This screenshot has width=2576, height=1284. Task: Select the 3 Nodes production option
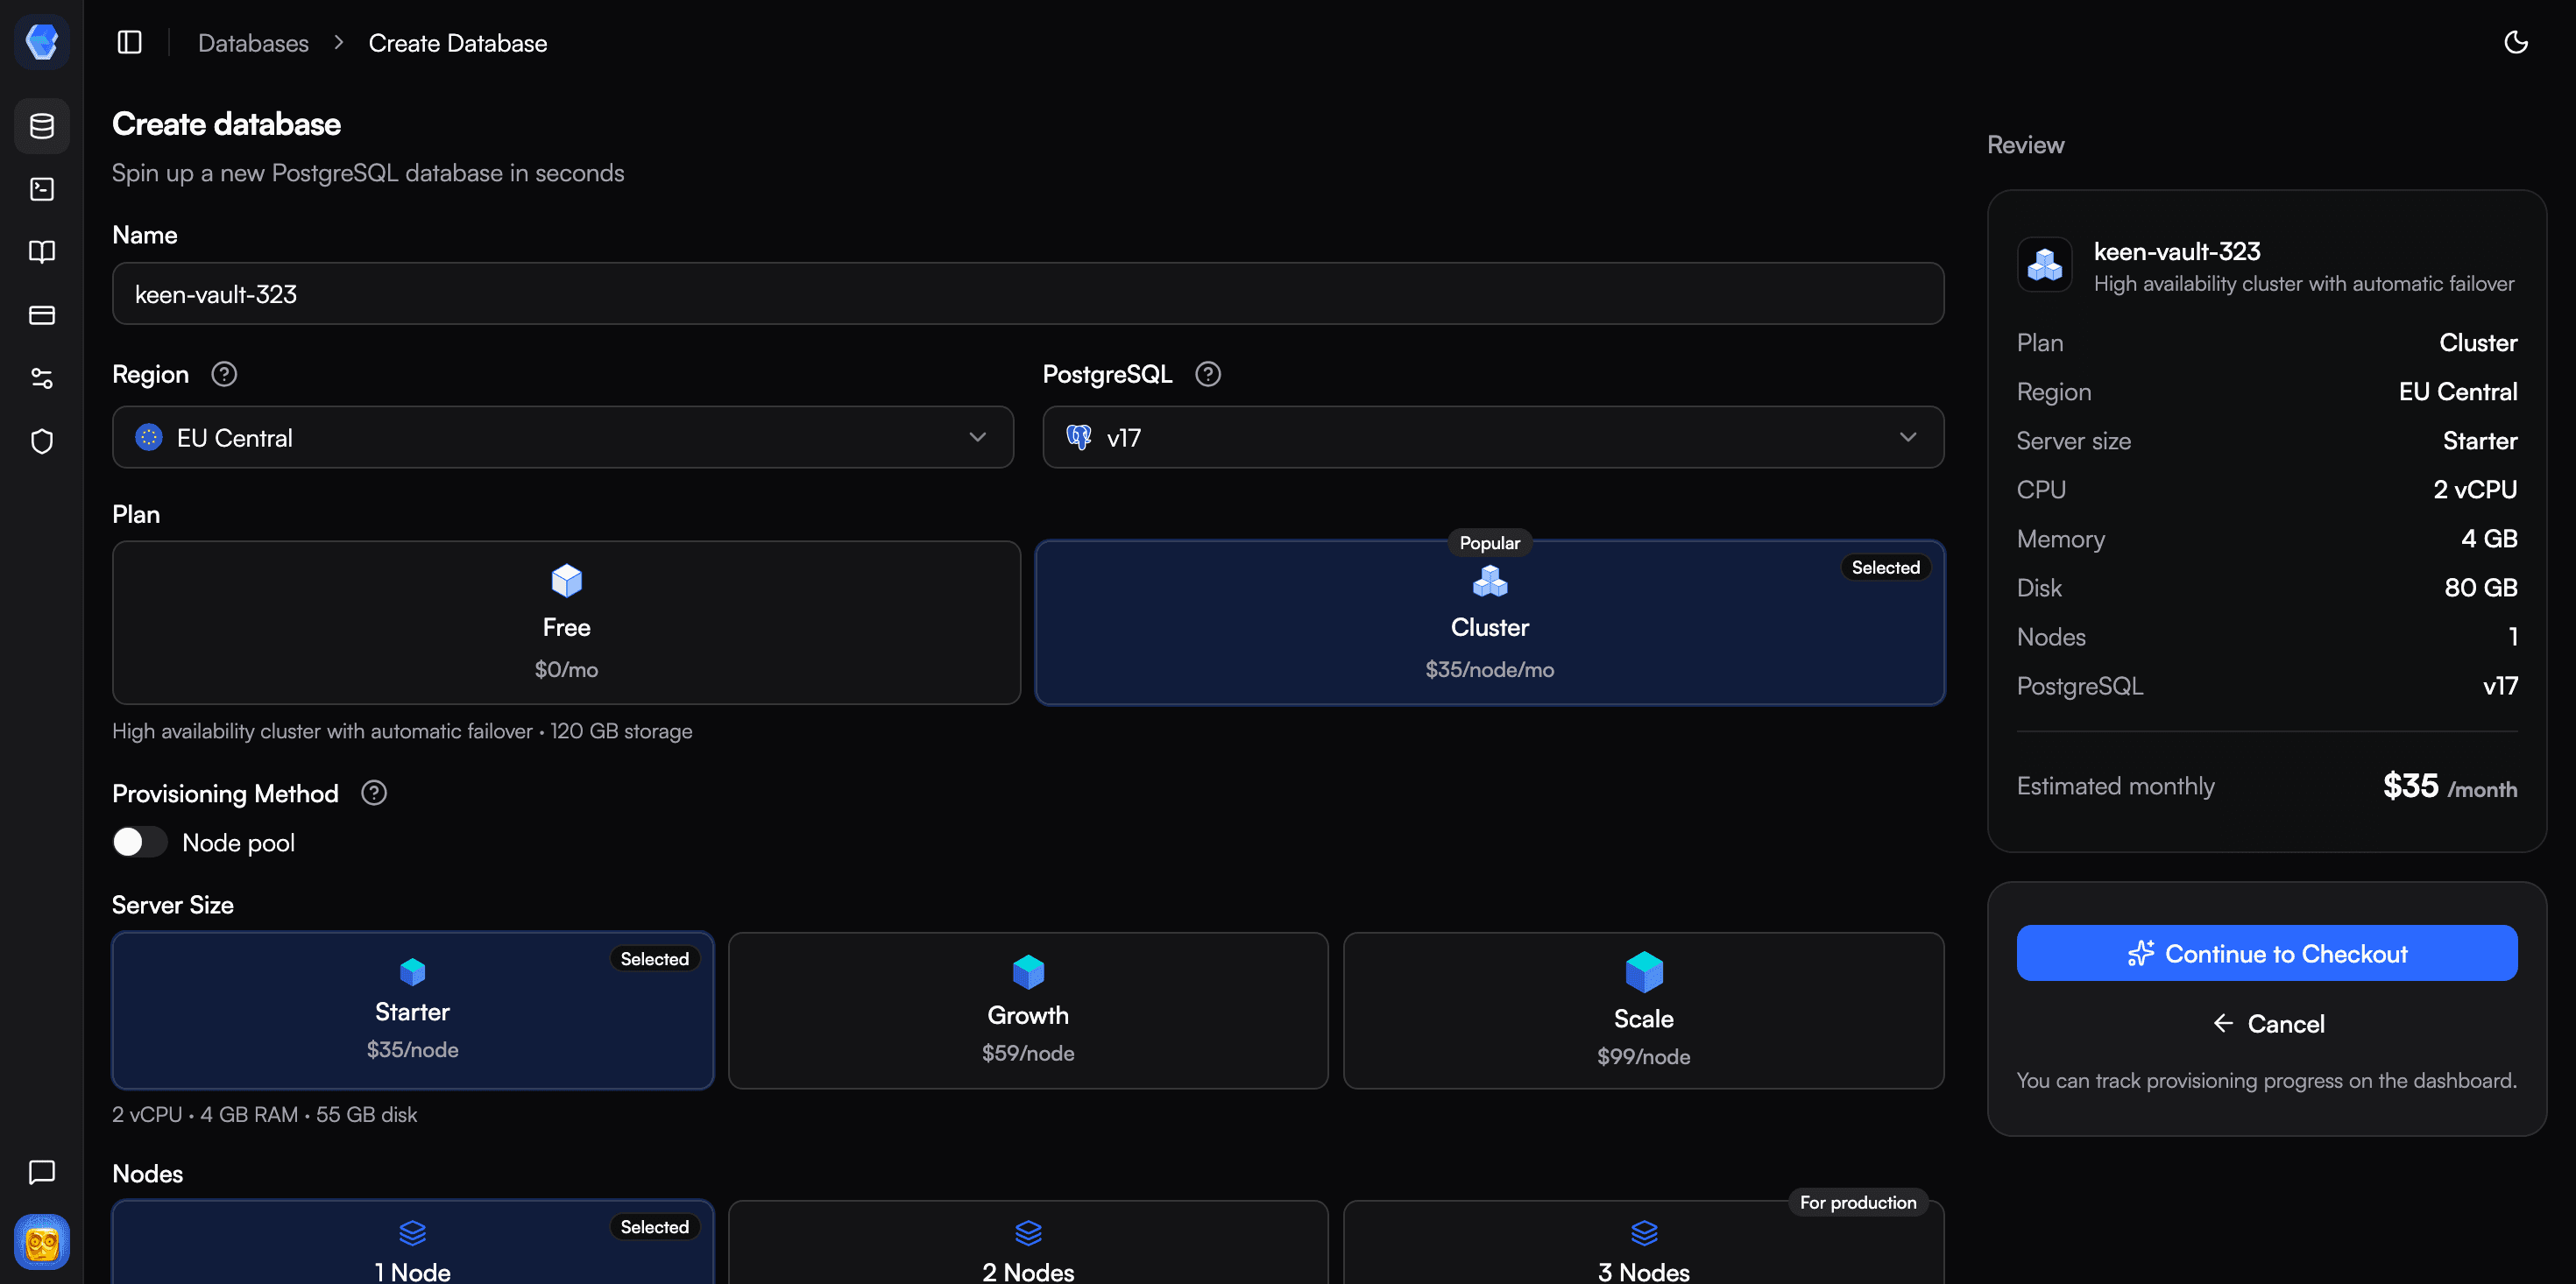pos(1642,1250)
